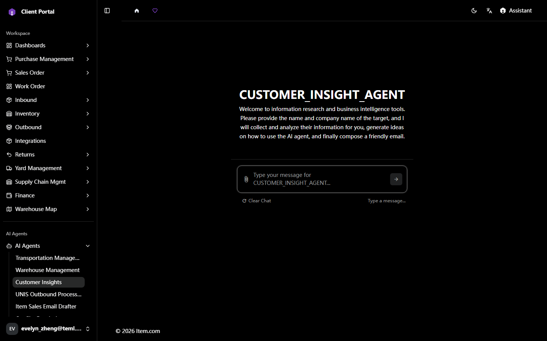Select UNIS Outbound Process agent
Screen dimensions: 547x341
tap(49, 294)
